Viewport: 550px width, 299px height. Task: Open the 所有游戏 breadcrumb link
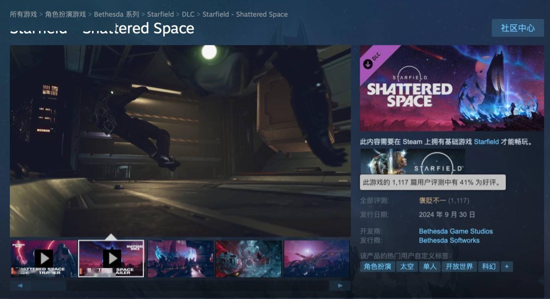(23, 14)
